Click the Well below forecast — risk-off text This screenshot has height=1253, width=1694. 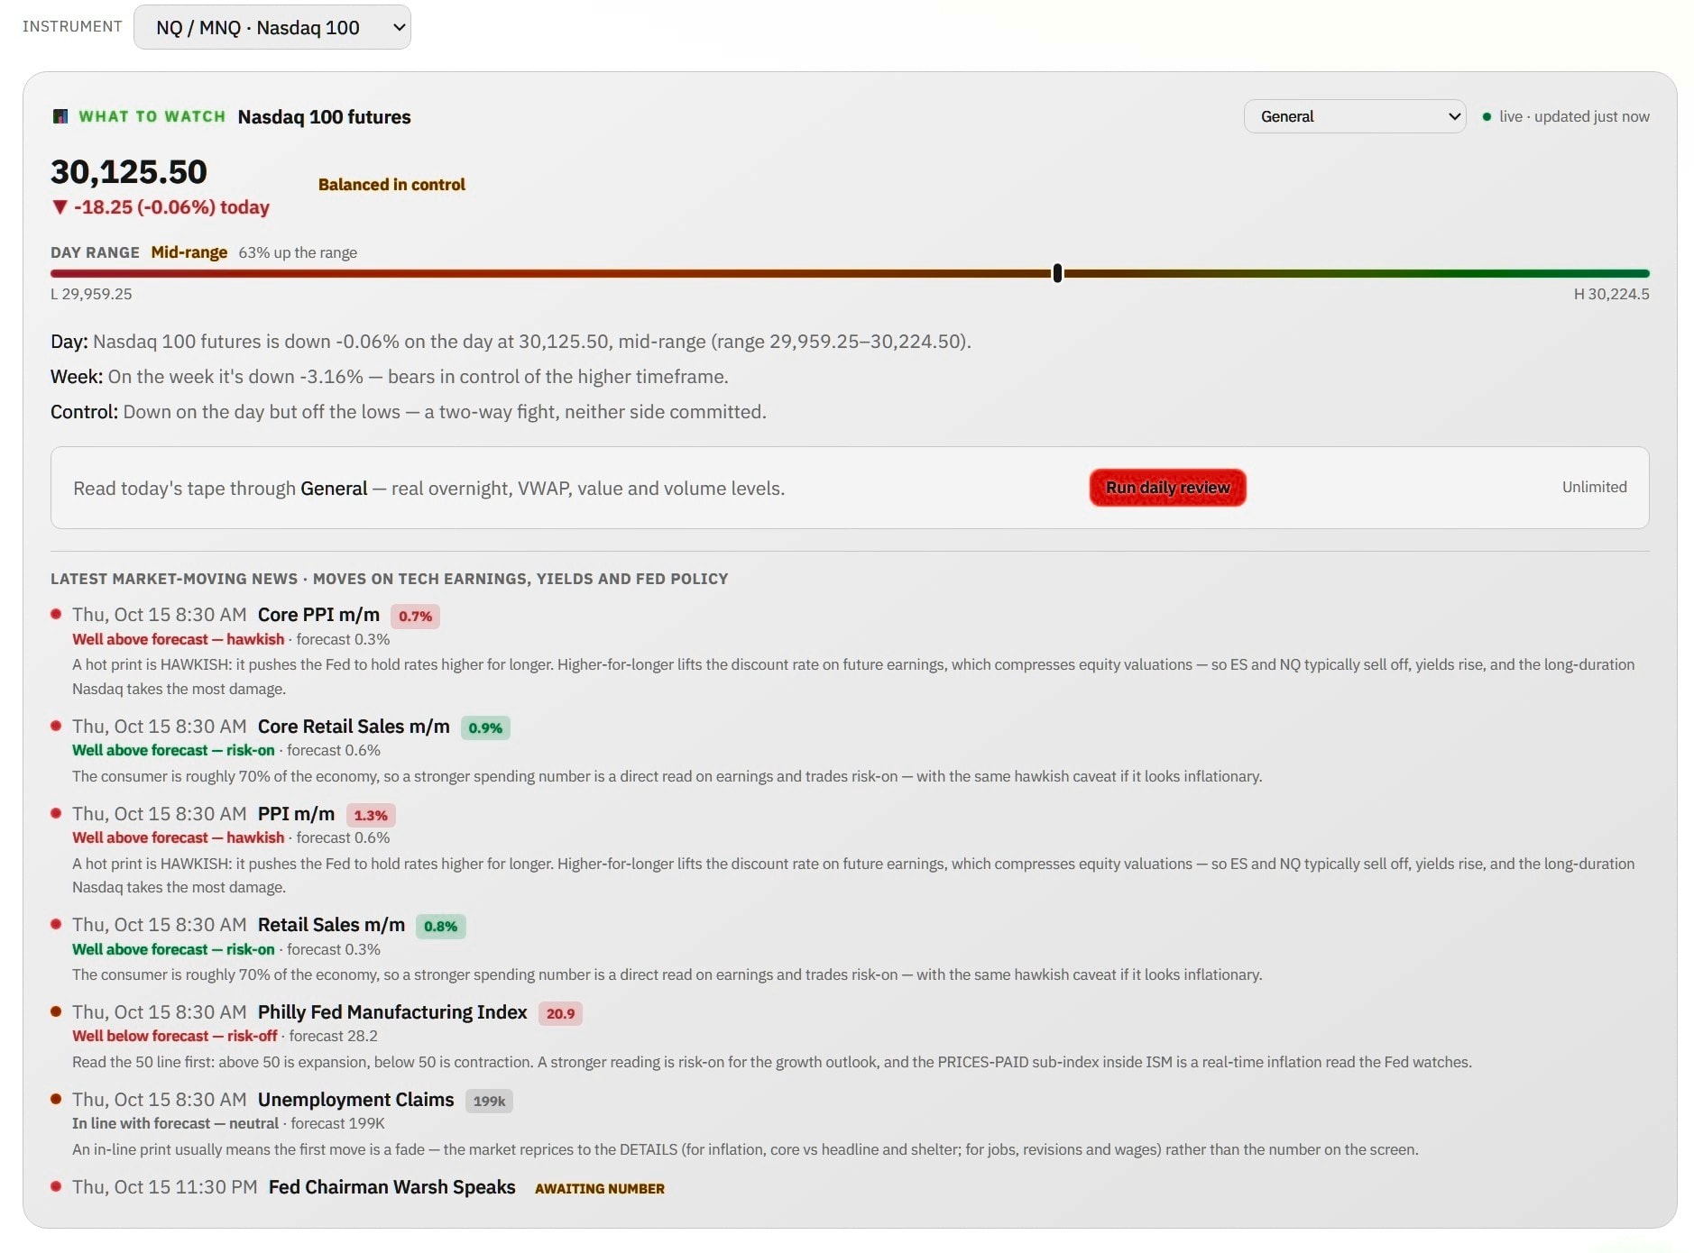175,1037
